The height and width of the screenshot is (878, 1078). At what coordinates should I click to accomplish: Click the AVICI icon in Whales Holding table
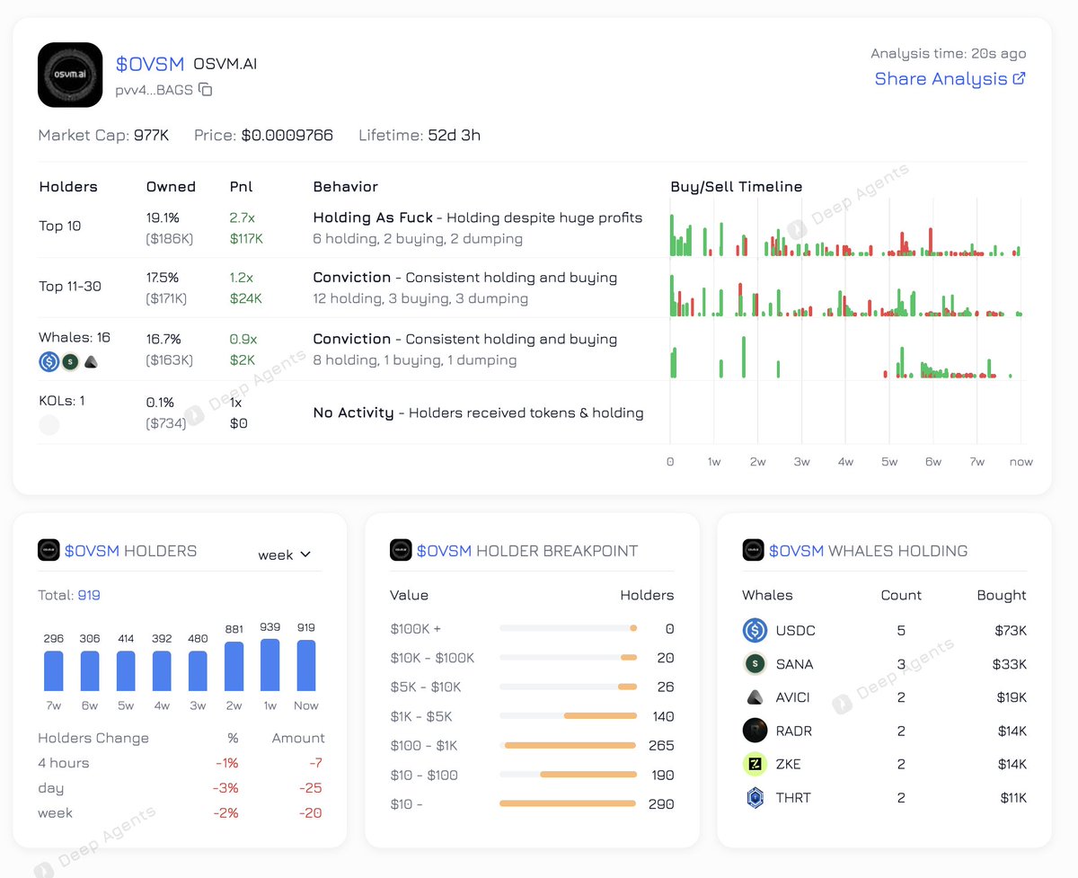point(755,697)
